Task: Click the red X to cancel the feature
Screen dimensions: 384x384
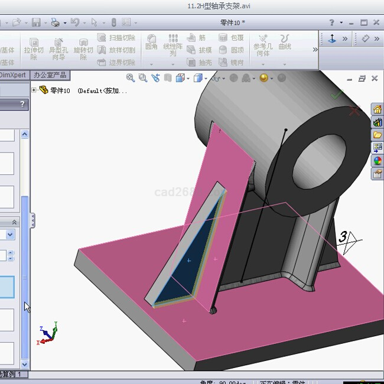Action: click(354, 110)
